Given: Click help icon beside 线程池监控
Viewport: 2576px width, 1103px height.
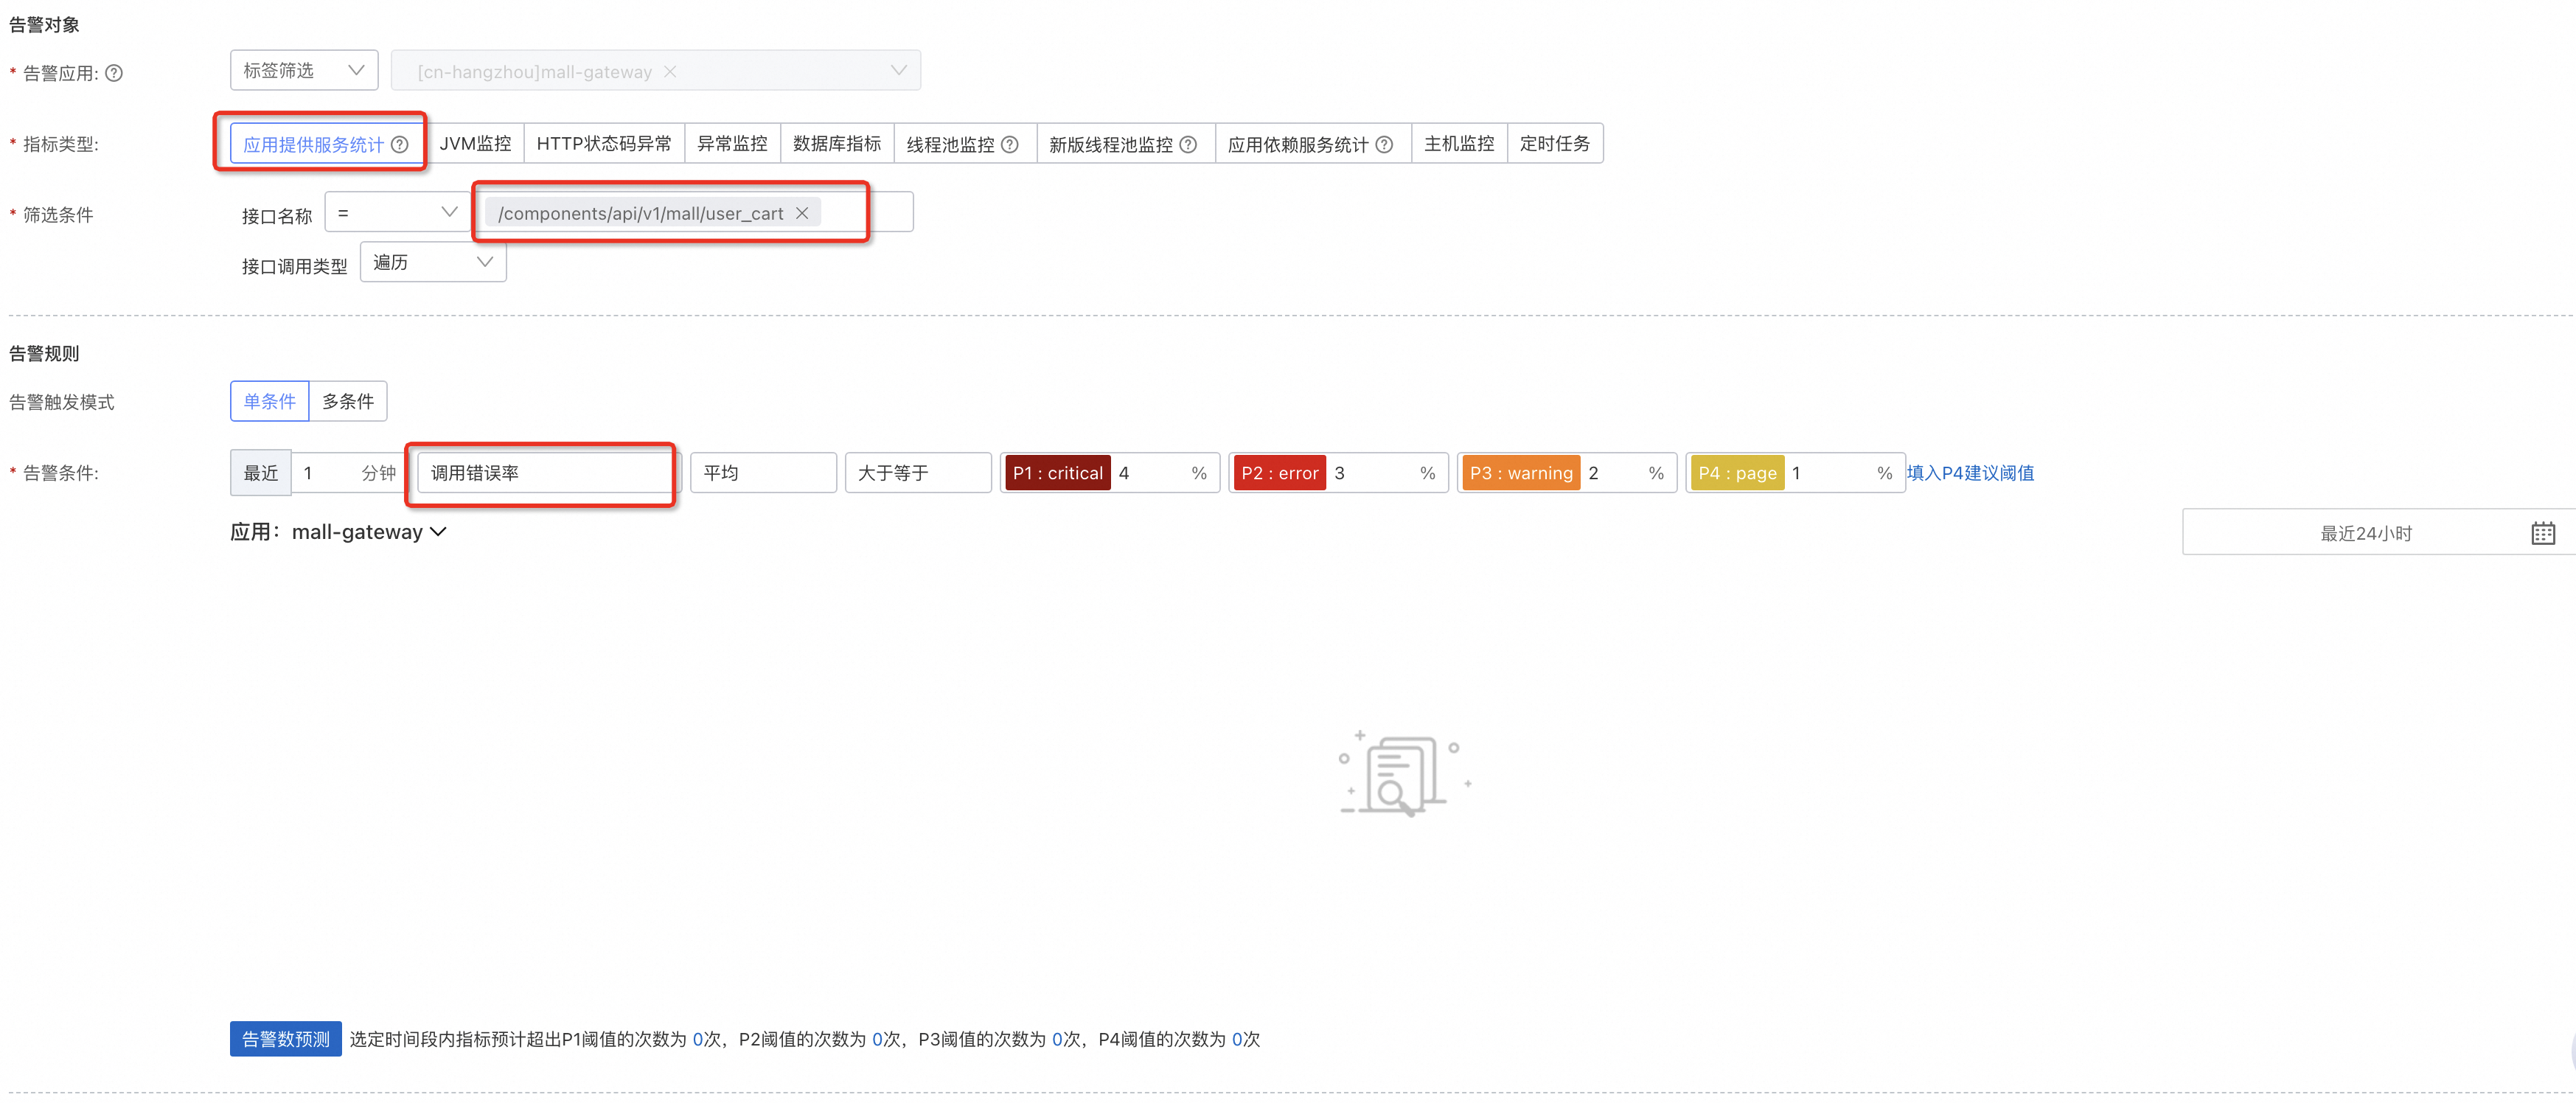Looking at the screenshot, I should tap(1010, 144).
